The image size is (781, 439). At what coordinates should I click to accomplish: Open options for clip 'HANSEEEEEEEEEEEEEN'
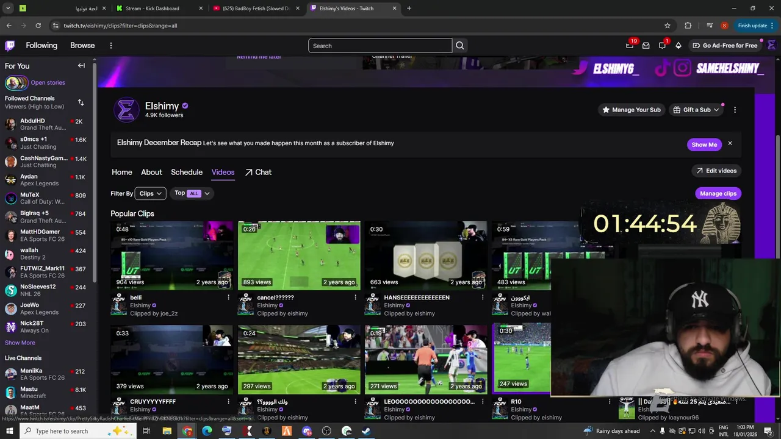[483, 298]
